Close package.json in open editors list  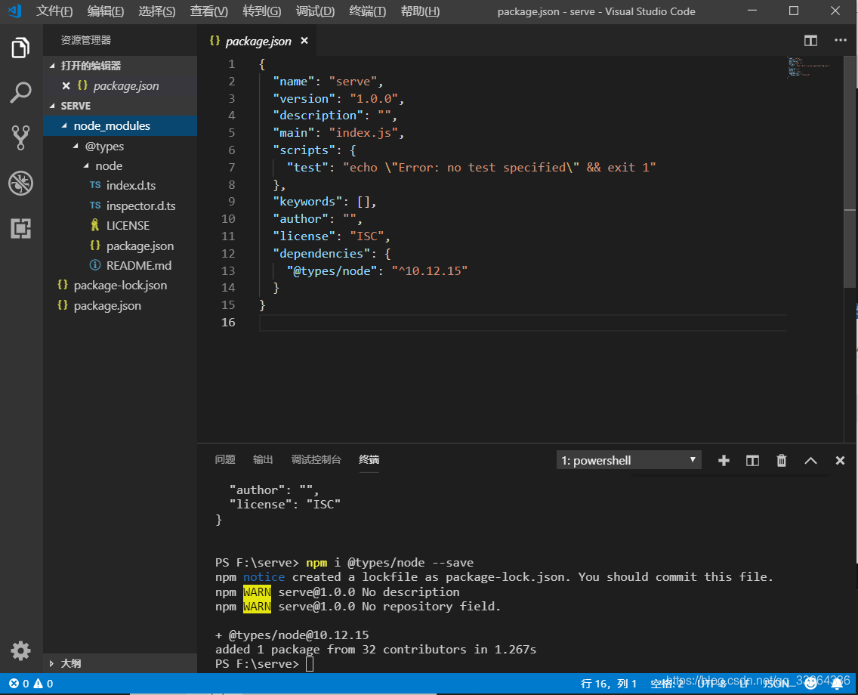[66, 86]
